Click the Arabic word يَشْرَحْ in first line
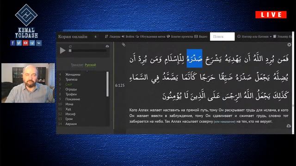Screen dimensions: 296x166 pos(214,59)
